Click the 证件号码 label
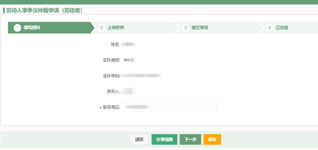 click(x=111, y=76)
